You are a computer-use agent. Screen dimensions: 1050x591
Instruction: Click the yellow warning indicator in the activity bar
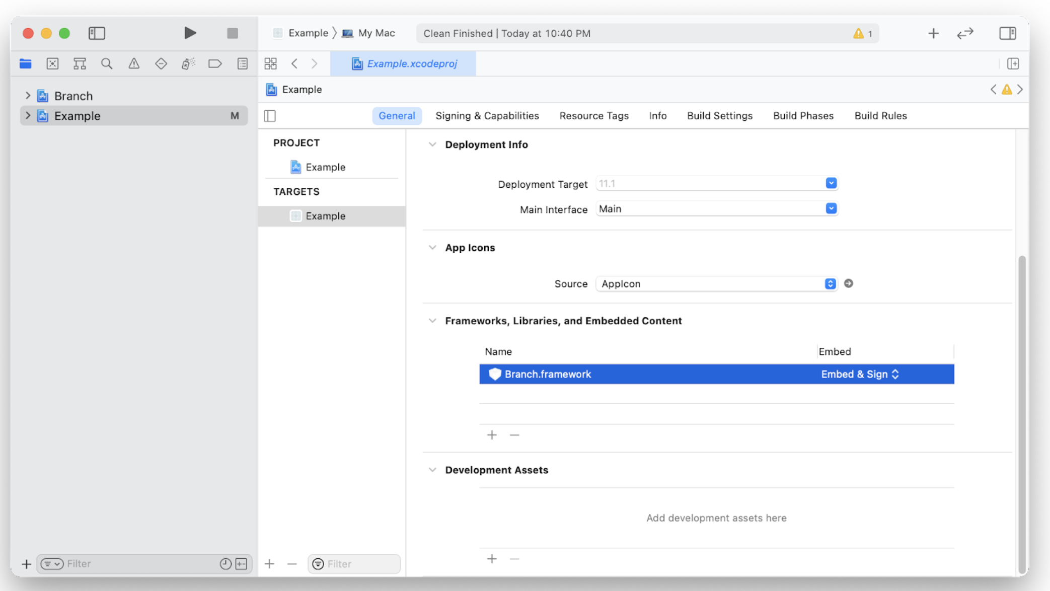tap(863, 34)
